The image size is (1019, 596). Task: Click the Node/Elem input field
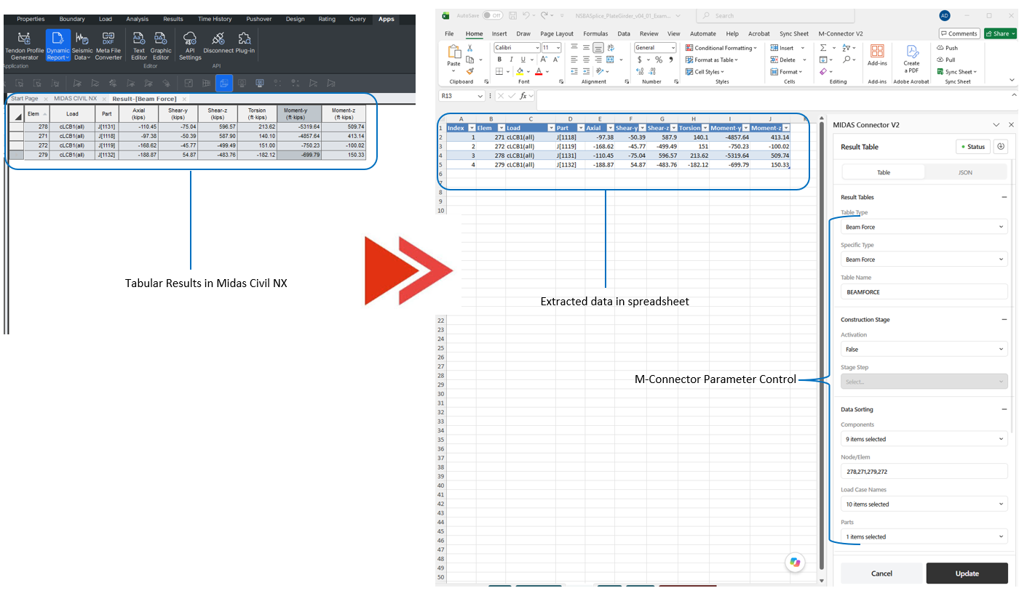[x=924, y=472]
